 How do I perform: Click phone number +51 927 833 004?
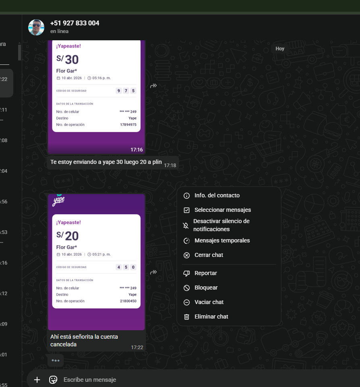(75, 23)
